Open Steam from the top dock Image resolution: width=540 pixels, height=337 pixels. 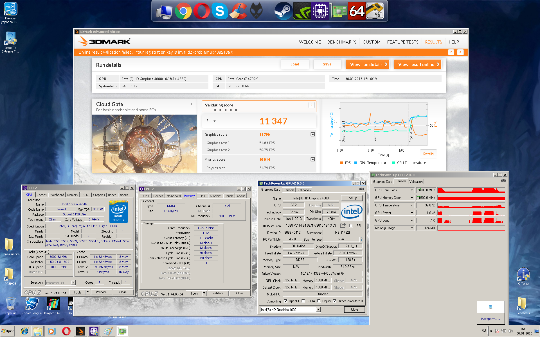click(283, 11)
